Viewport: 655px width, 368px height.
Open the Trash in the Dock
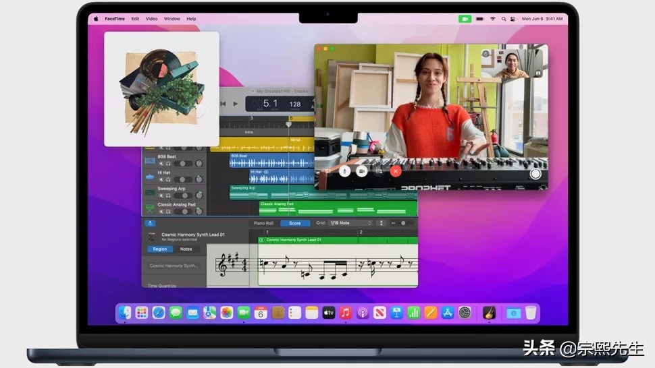pyautogui.click(x=531, y=313)
